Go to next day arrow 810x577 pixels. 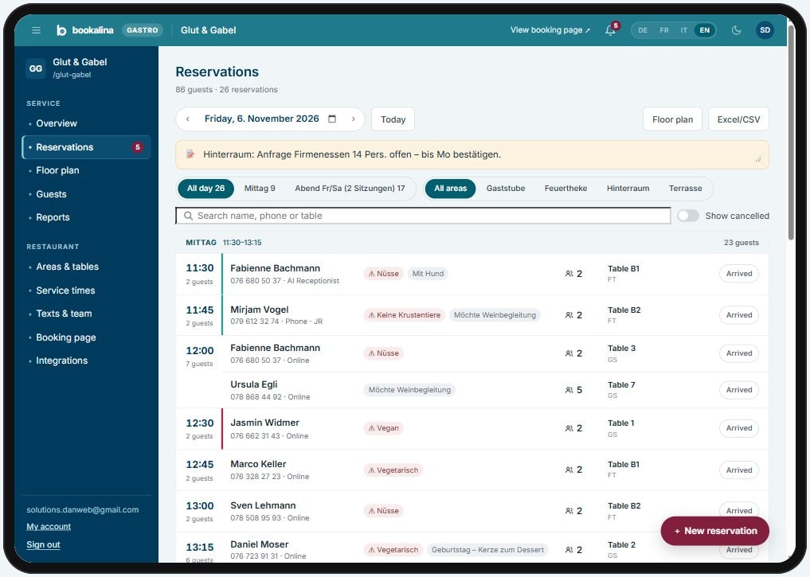tap(354, 119)
